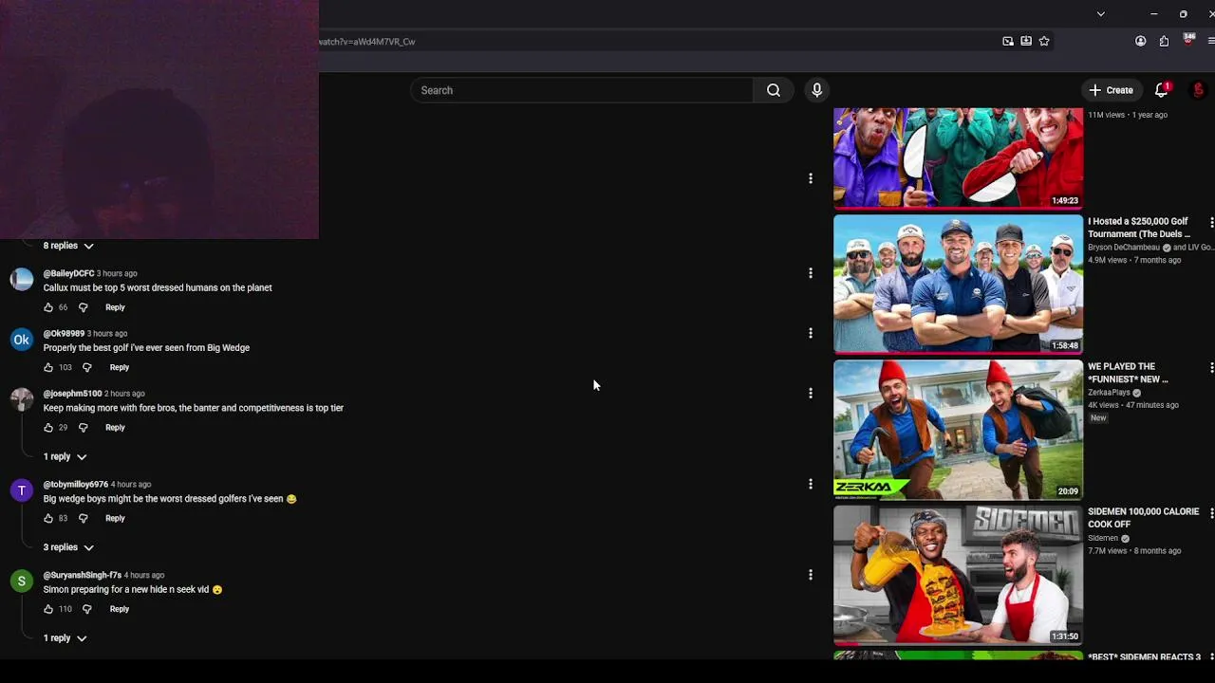Open @BaileyDCFC channel link
The height and width of the screenshot is (683, 1215).
click(x=68, y=273)
